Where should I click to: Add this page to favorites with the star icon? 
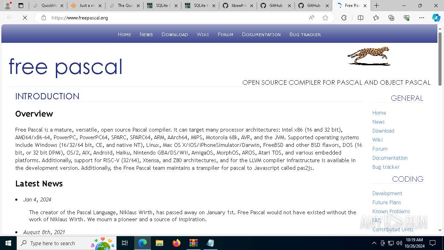point(325,18)
